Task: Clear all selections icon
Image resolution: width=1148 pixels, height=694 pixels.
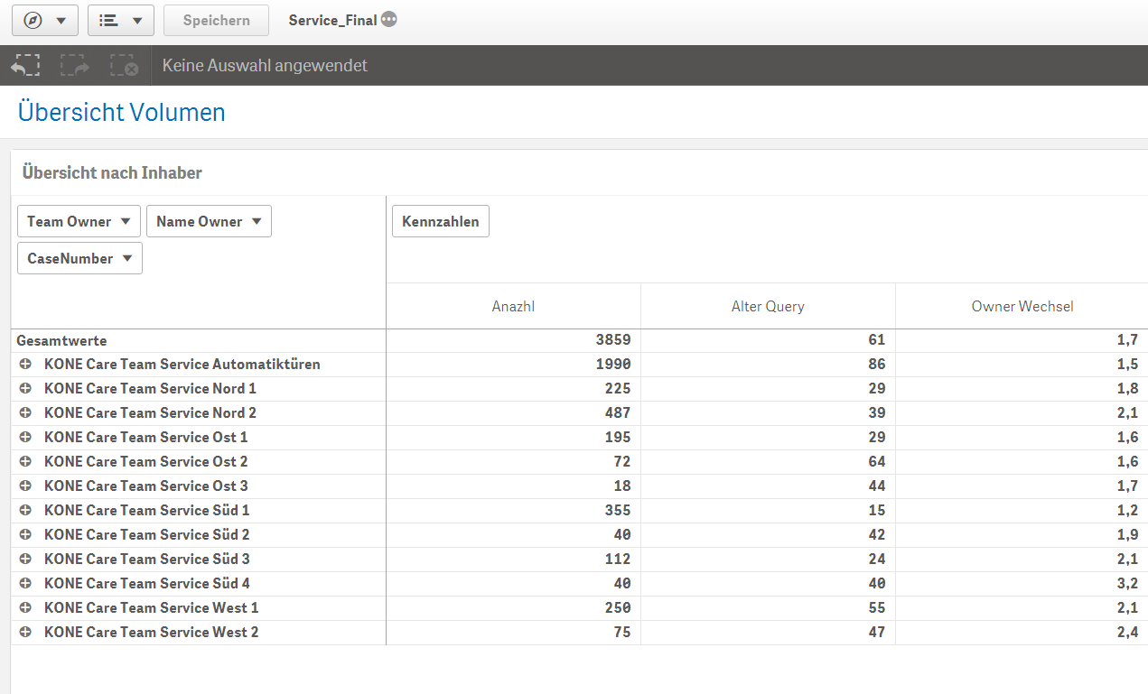Action: [x=124, y=66]
